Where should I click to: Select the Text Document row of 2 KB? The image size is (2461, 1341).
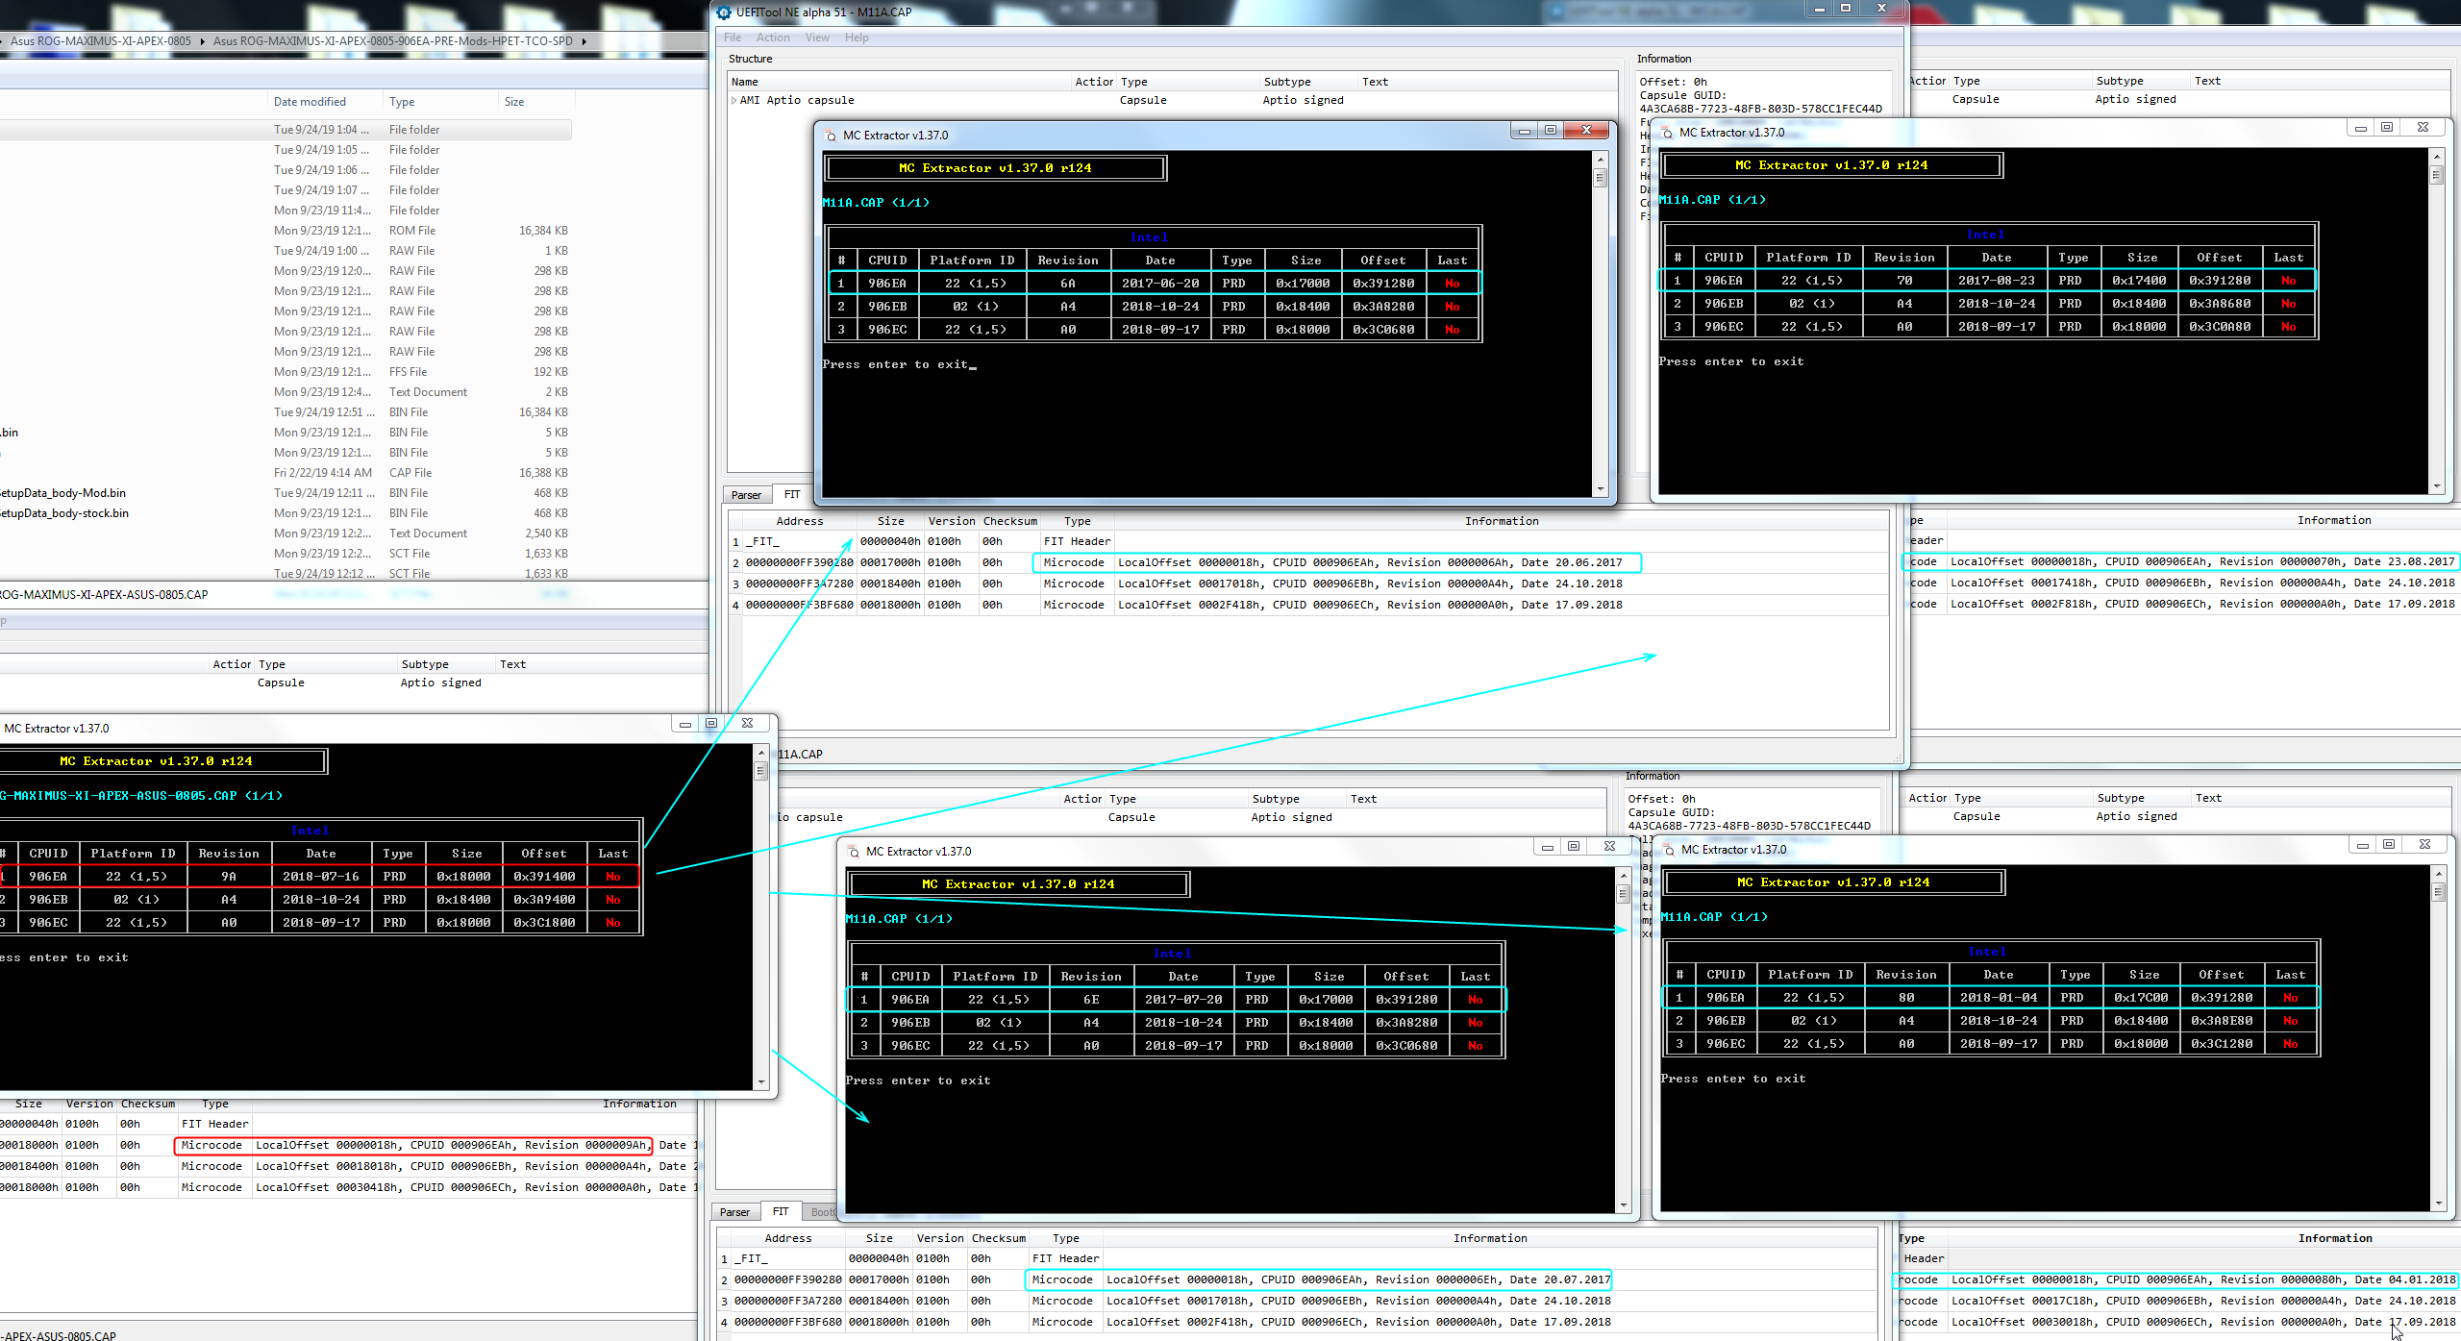pos(286,392)
